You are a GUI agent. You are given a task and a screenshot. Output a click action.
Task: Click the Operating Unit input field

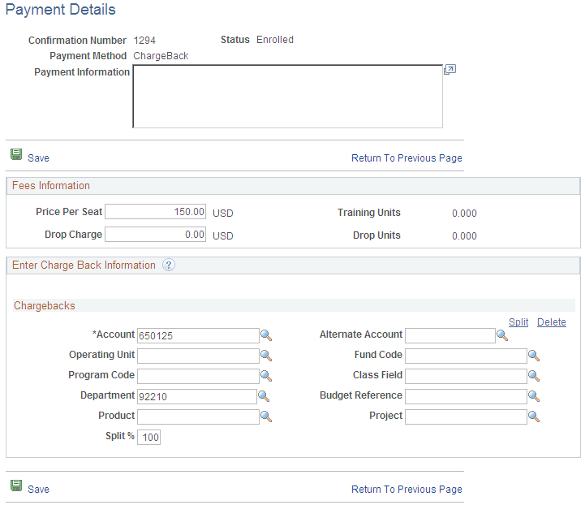(198, 356)
